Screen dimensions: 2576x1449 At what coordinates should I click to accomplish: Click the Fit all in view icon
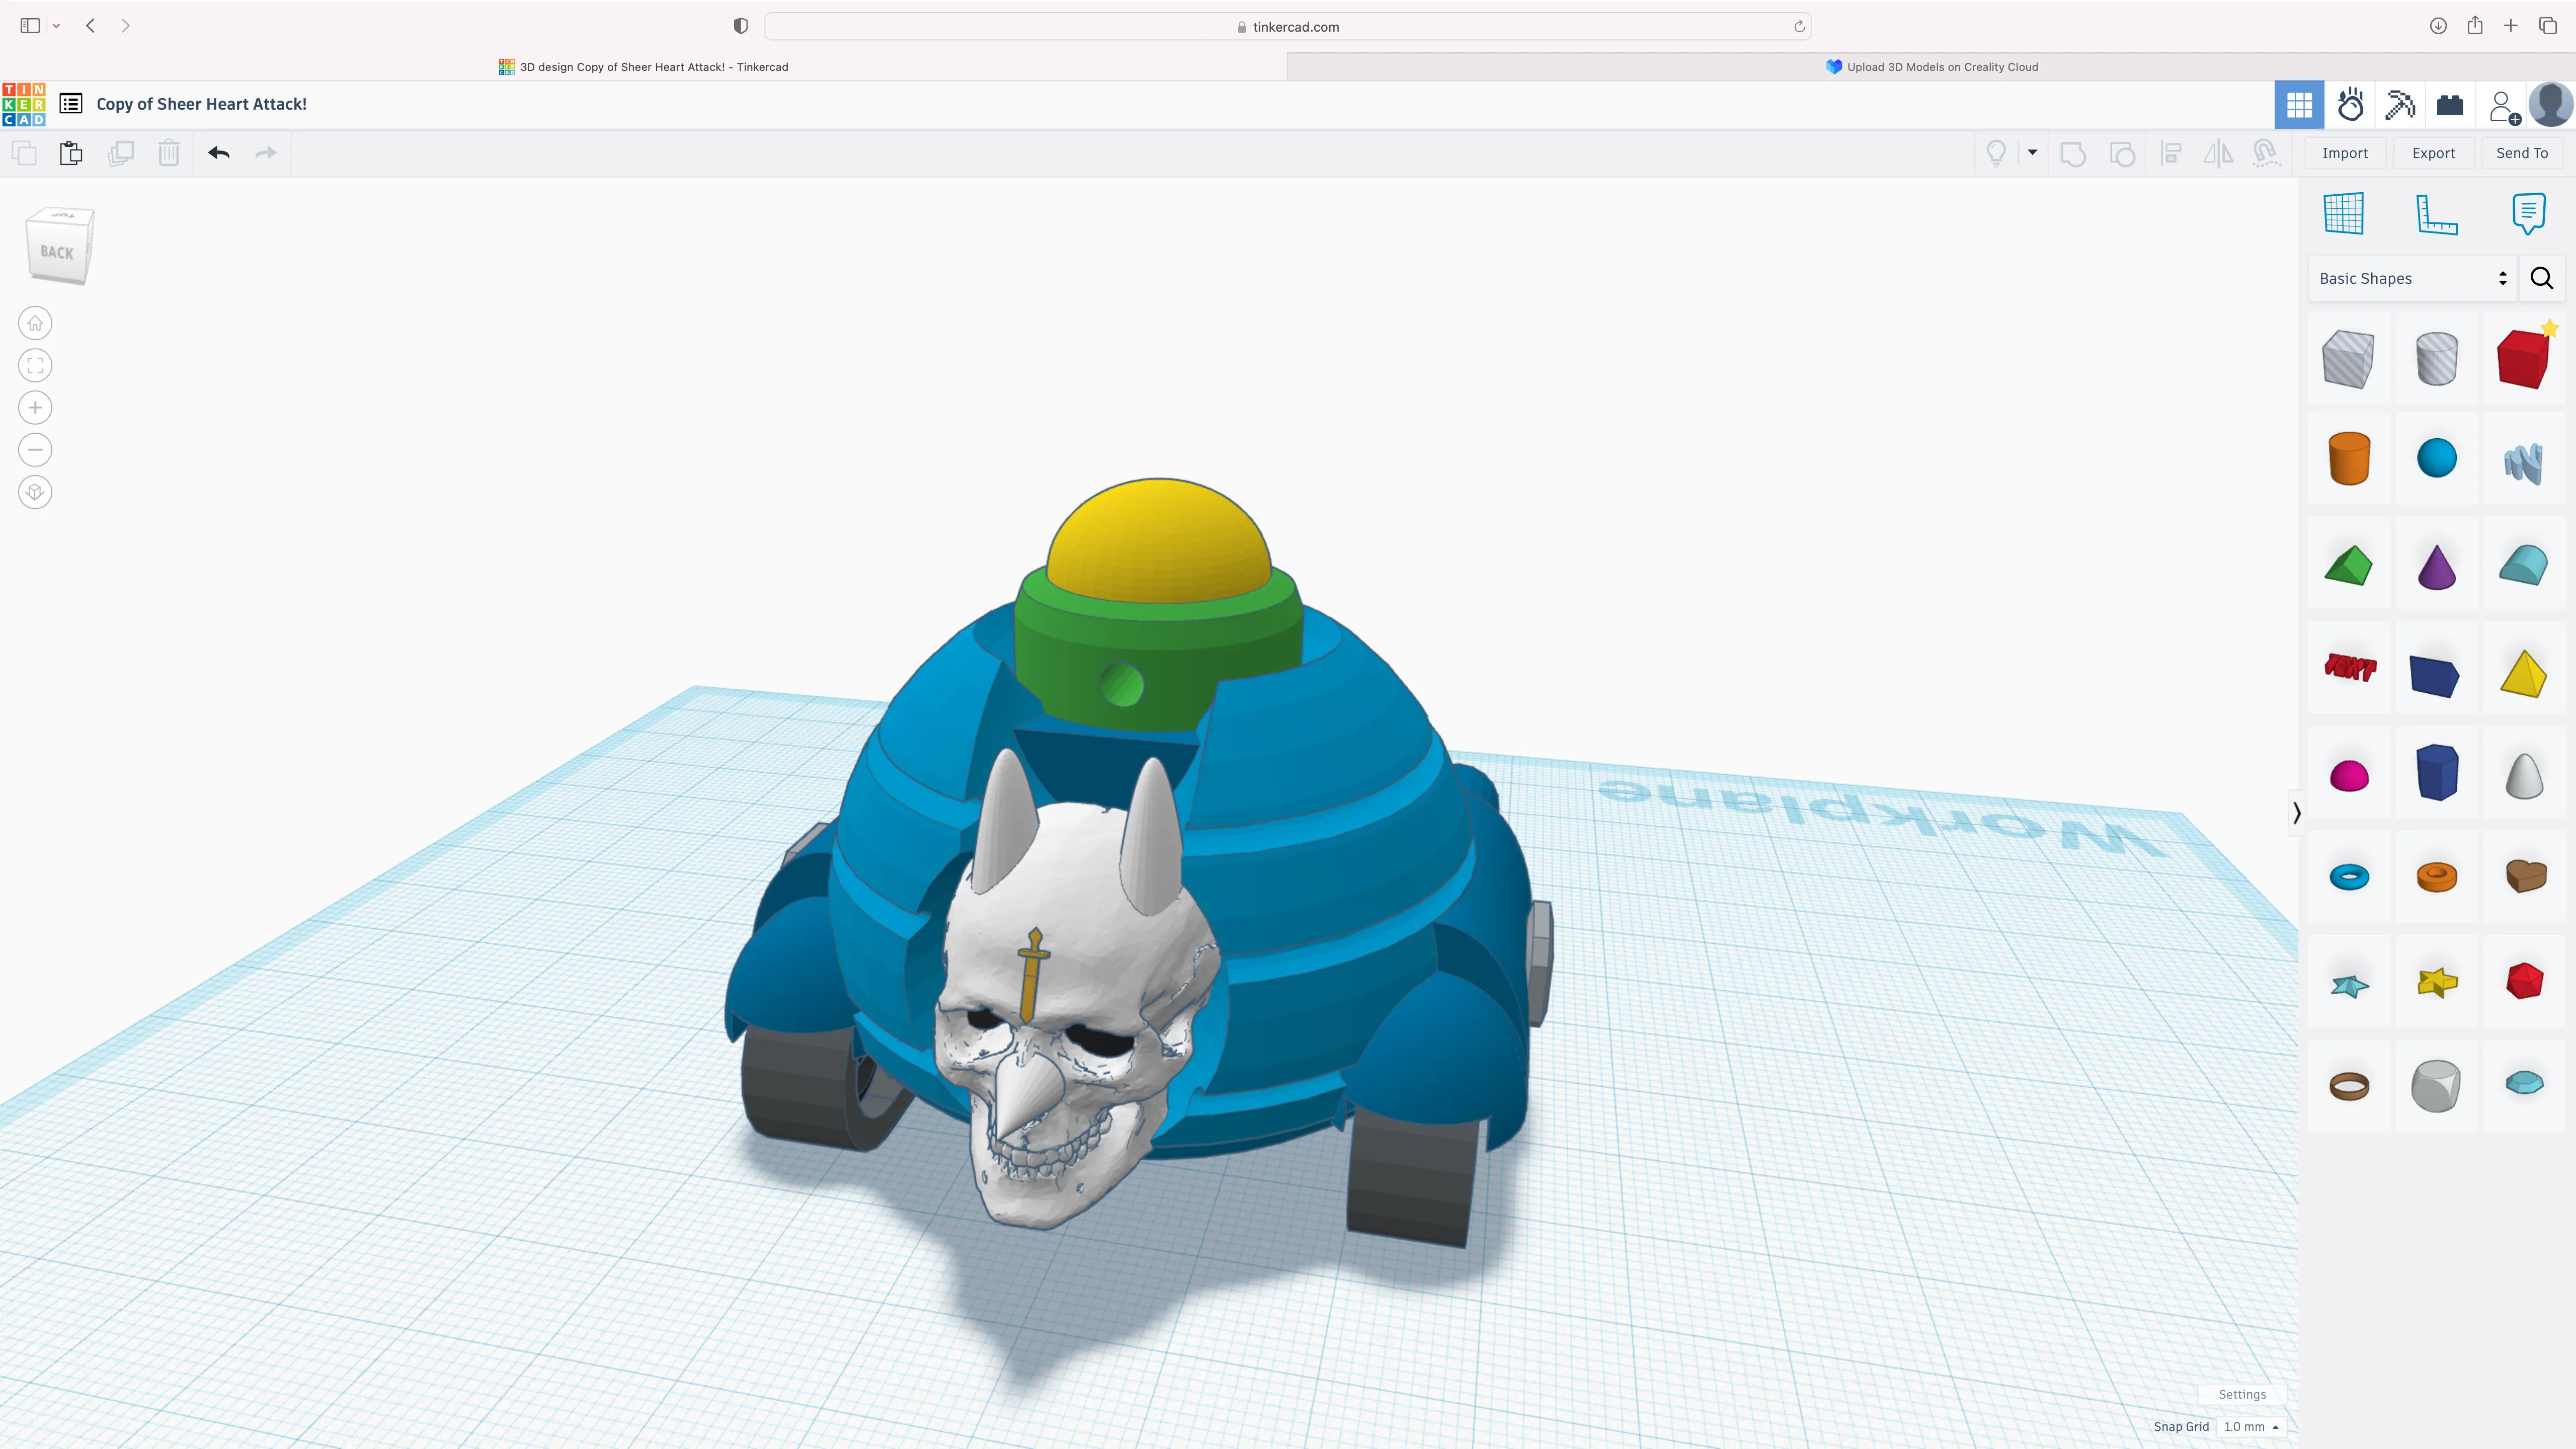pos(35,365)
